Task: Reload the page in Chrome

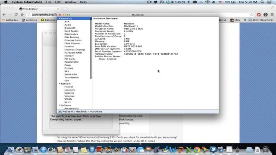Action: (16, 15)
